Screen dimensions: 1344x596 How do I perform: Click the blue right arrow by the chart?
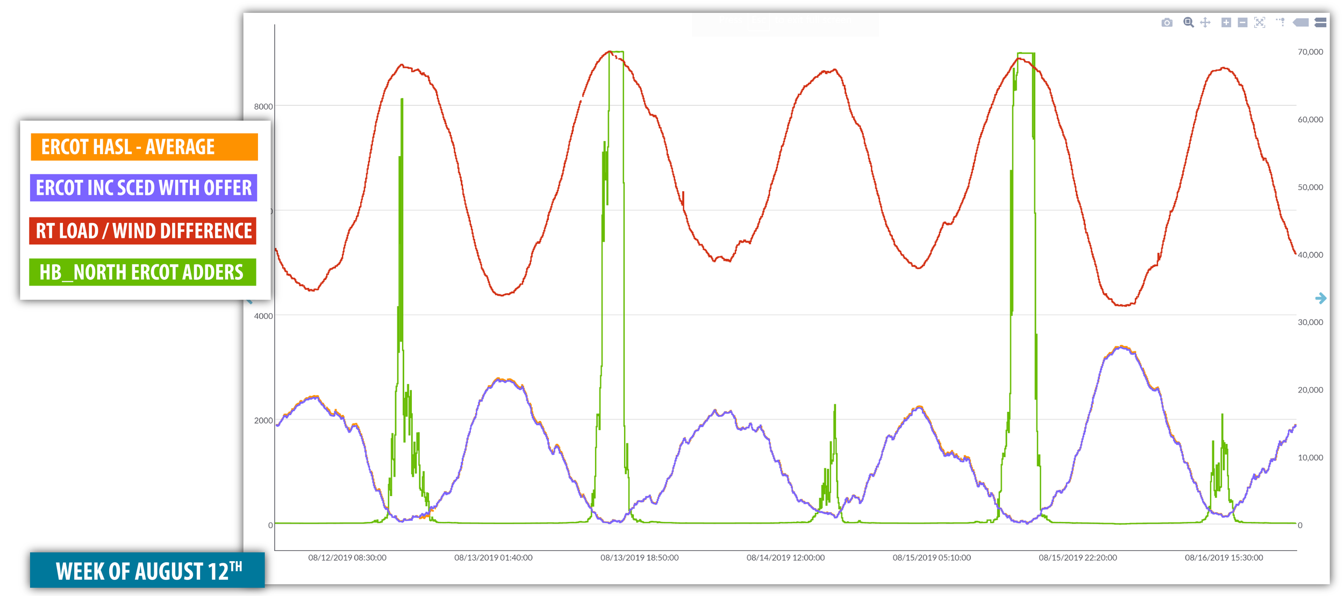(1320, 298)
